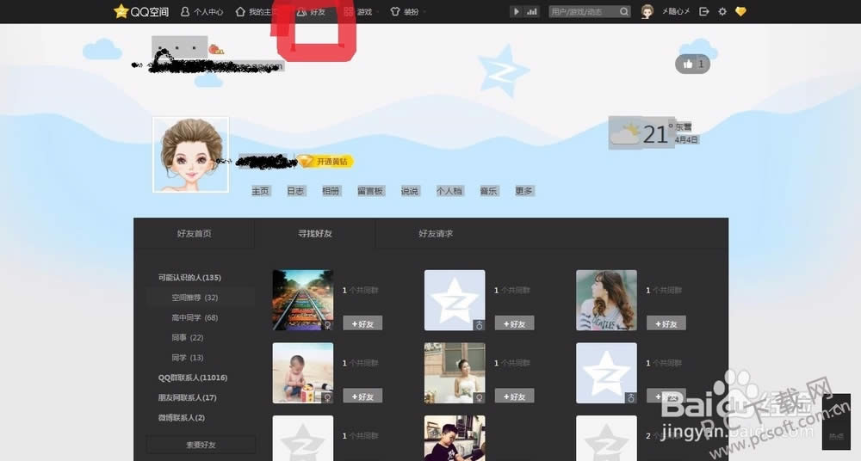
Task: Open the settings gear icon
Action: click(722, 11)
